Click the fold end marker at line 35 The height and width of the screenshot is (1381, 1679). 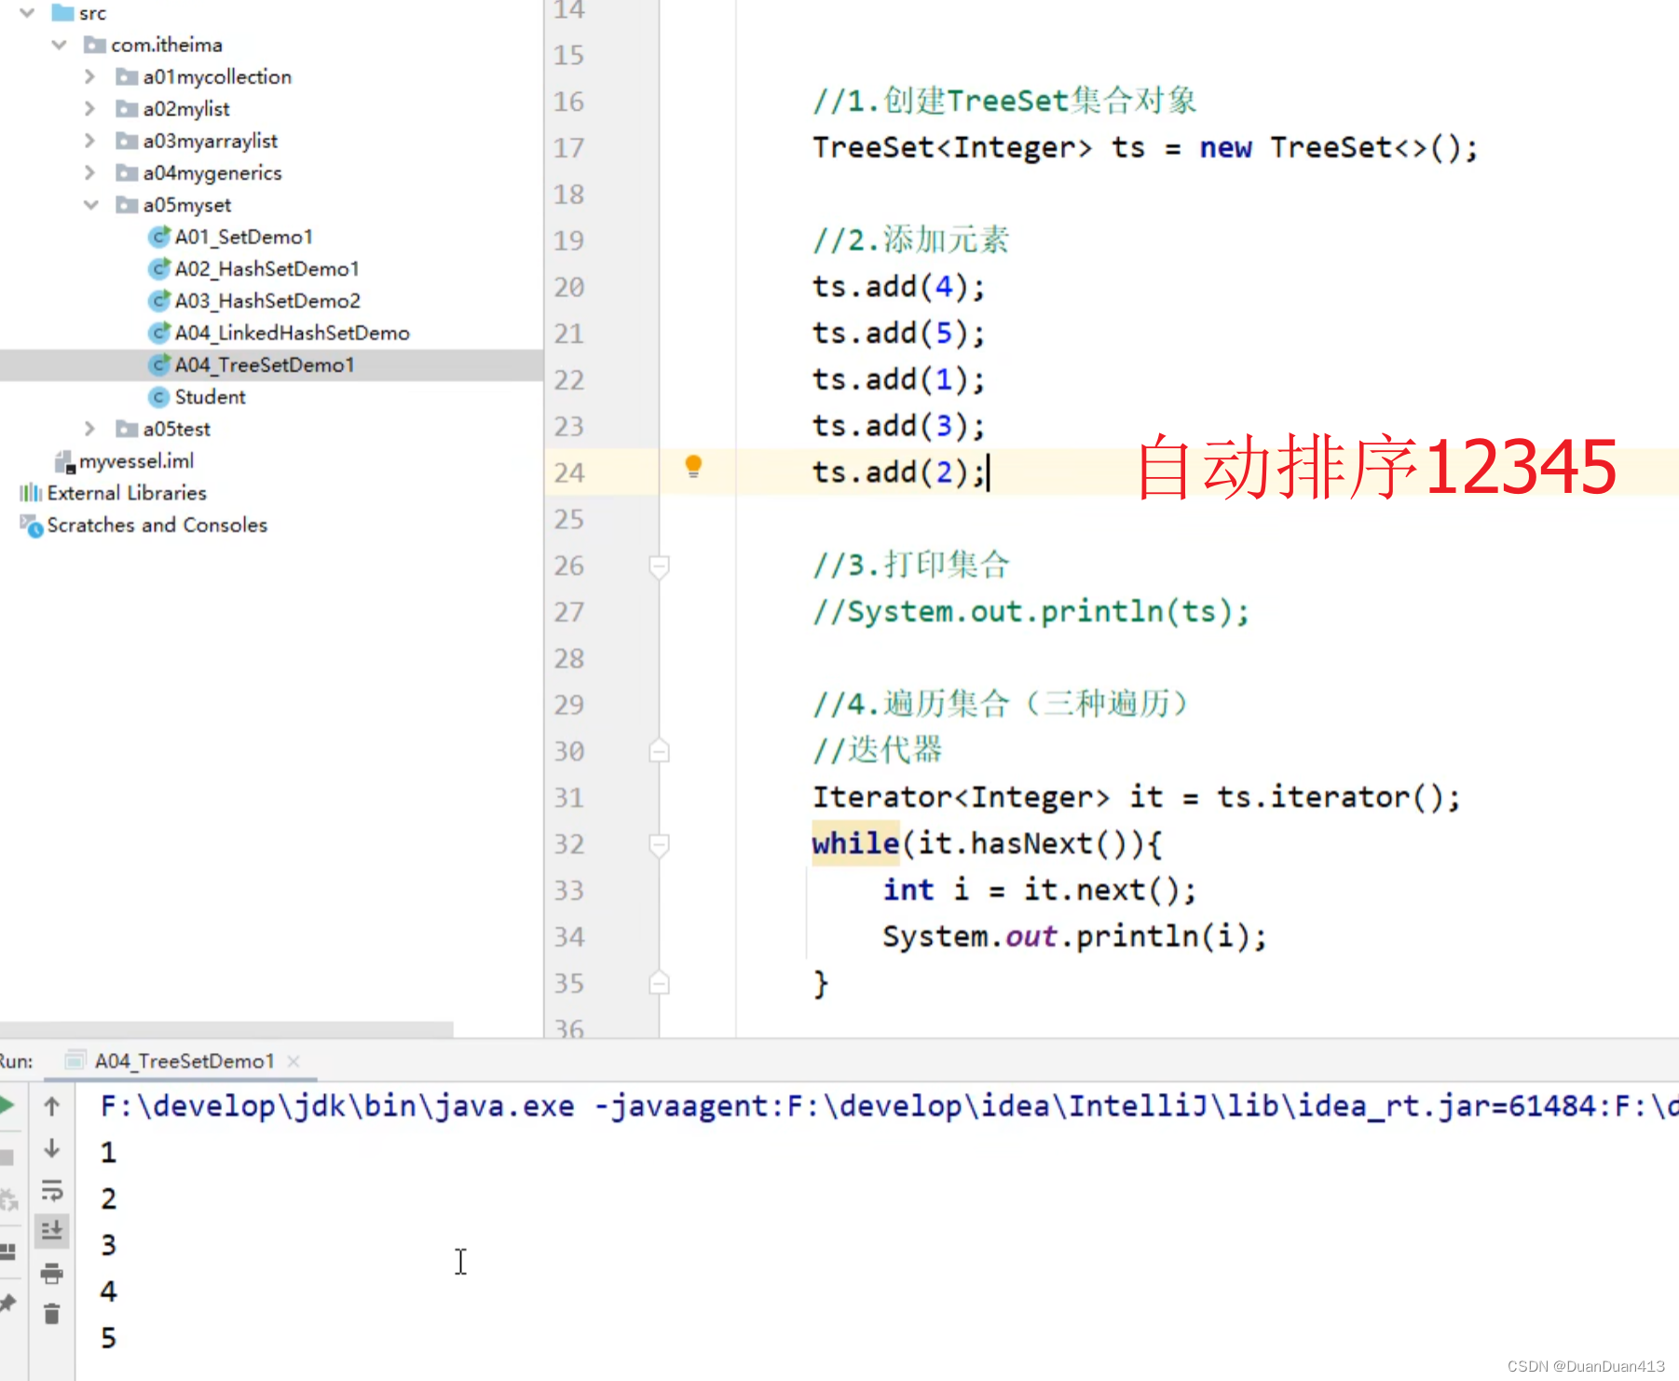point(659,983)
